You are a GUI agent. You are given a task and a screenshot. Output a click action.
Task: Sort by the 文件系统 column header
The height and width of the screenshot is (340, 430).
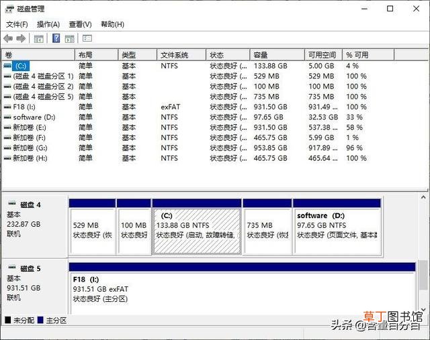point(181,55)
